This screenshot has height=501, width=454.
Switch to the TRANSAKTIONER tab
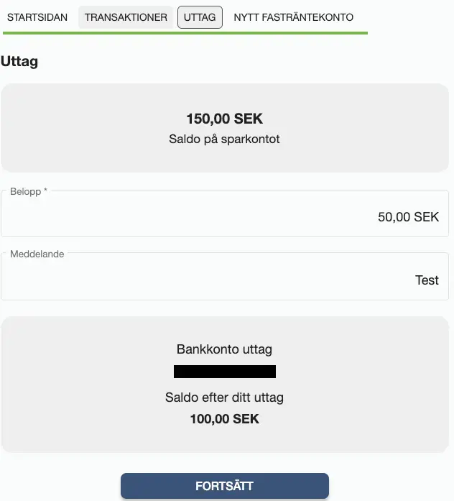coord(126,17)
